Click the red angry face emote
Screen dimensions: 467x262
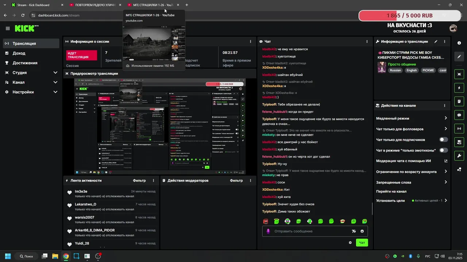click(266, 221)
